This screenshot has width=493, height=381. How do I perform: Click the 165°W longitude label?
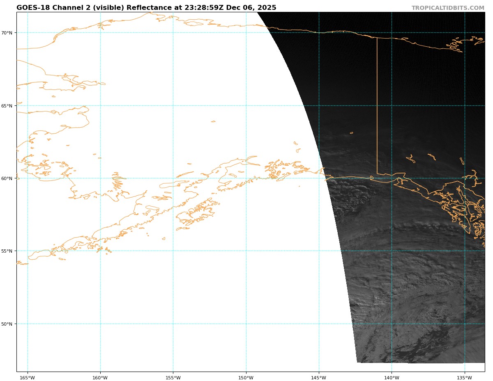tap(28, 378)
